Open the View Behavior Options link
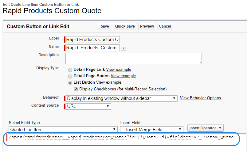 click(200, 98)
